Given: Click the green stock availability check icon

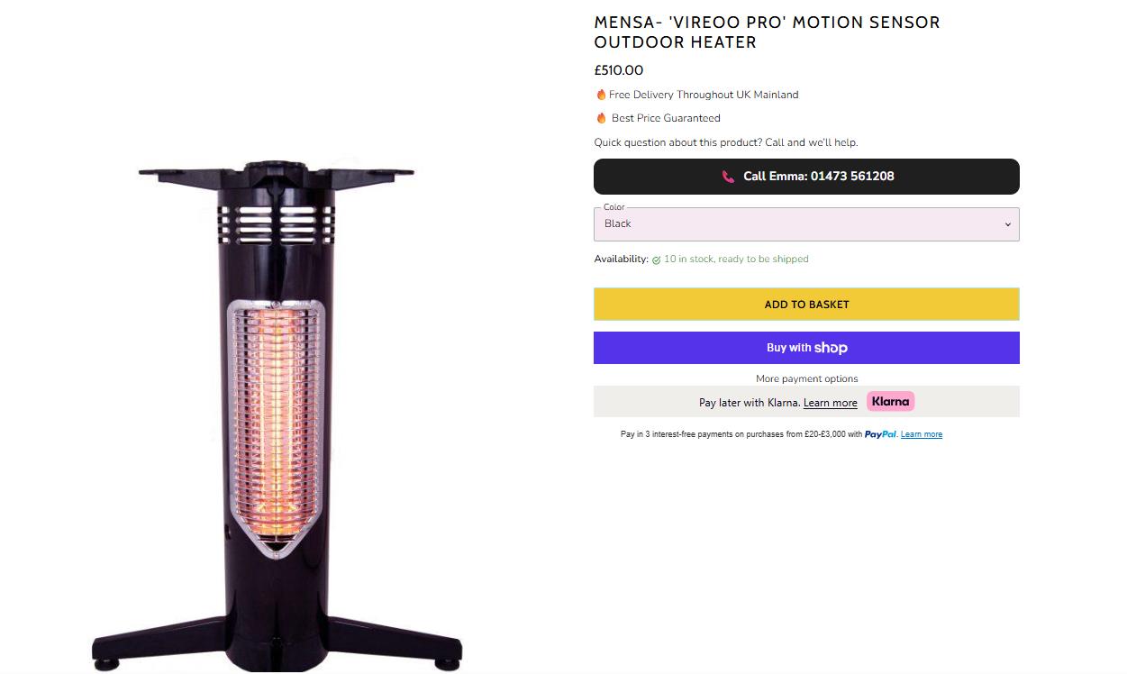Looking at the screenshot, I should tap(656, 260).
